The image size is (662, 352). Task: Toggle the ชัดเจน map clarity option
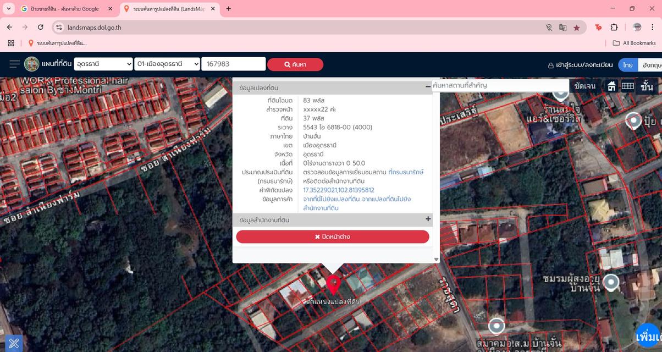[x=584, y=86]
